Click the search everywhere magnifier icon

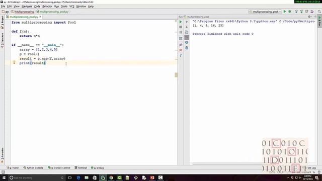click(x=319, y=12)
